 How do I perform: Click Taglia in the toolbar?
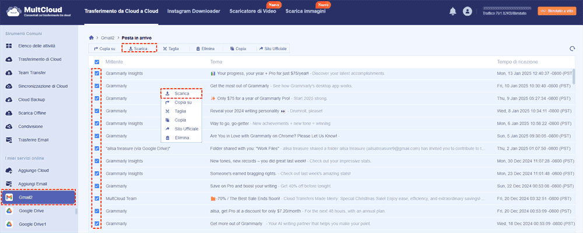[171, 49]
